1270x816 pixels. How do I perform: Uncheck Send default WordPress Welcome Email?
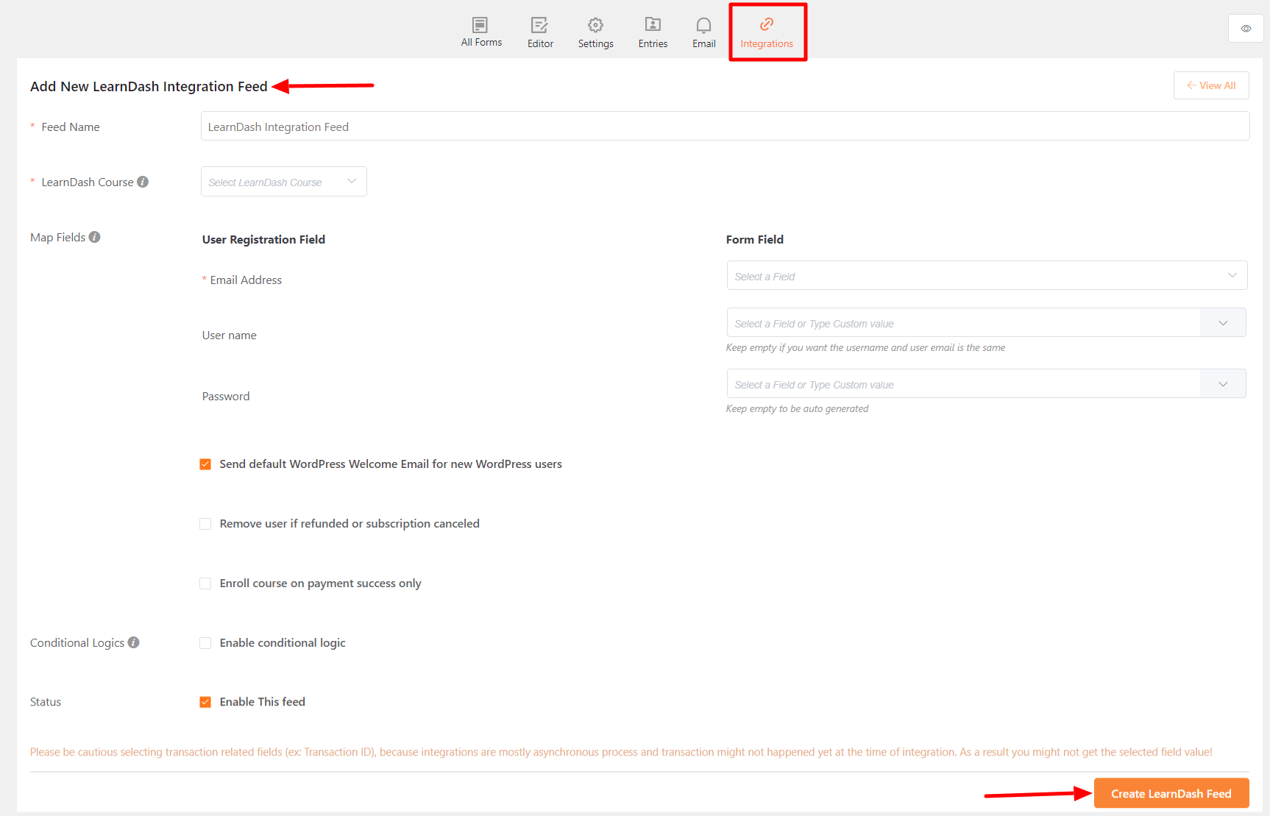(x=205, y=464)
